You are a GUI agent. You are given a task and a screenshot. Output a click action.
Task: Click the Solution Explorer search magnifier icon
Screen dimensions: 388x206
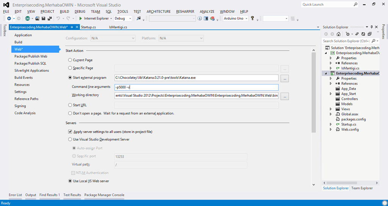tap(374, 41)
